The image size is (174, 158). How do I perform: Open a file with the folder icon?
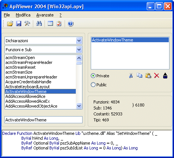click(10, 24)
